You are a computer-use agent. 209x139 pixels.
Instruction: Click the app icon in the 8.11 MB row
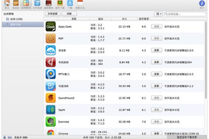pos(51,50)
